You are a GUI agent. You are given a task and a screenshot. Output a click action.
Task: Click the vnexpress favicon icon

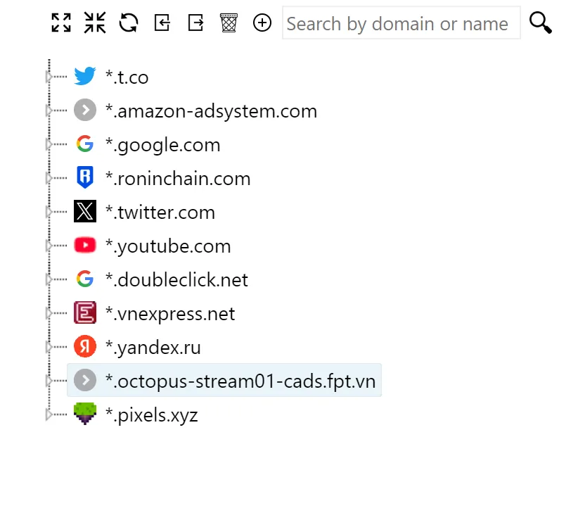tap(84, 313)
